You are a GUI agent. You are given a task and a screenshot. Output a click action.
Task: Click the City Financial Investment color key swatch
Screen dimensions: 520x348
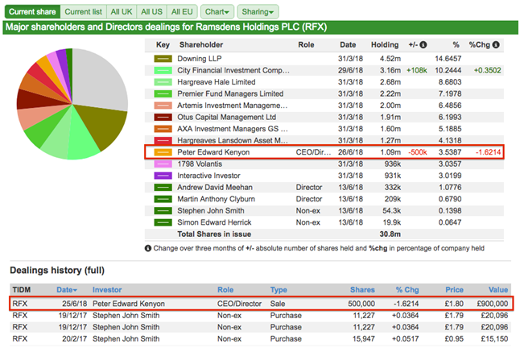(x=163, y=71)
